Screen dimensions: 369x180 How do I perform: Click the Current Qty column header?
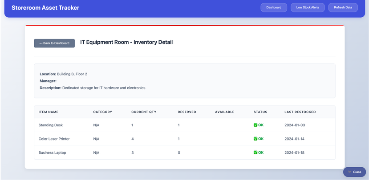144,112
